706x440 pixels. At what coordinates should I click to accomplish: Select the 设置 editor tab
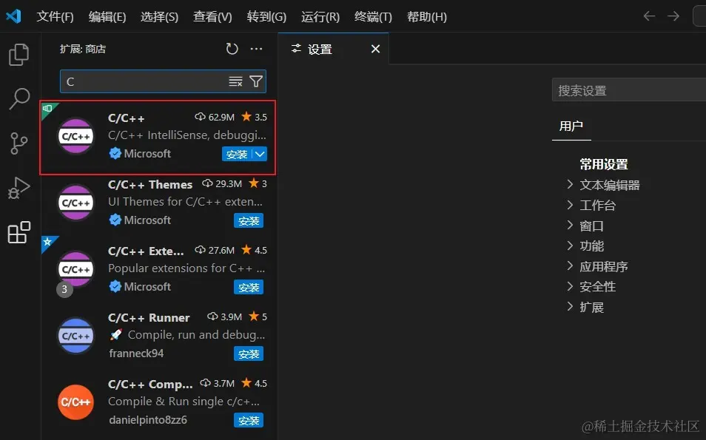pyautogui.click(x=333, y=49)
